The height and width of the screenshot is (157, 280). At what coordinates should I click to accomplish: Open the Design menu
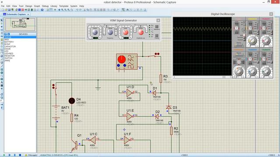28,6
